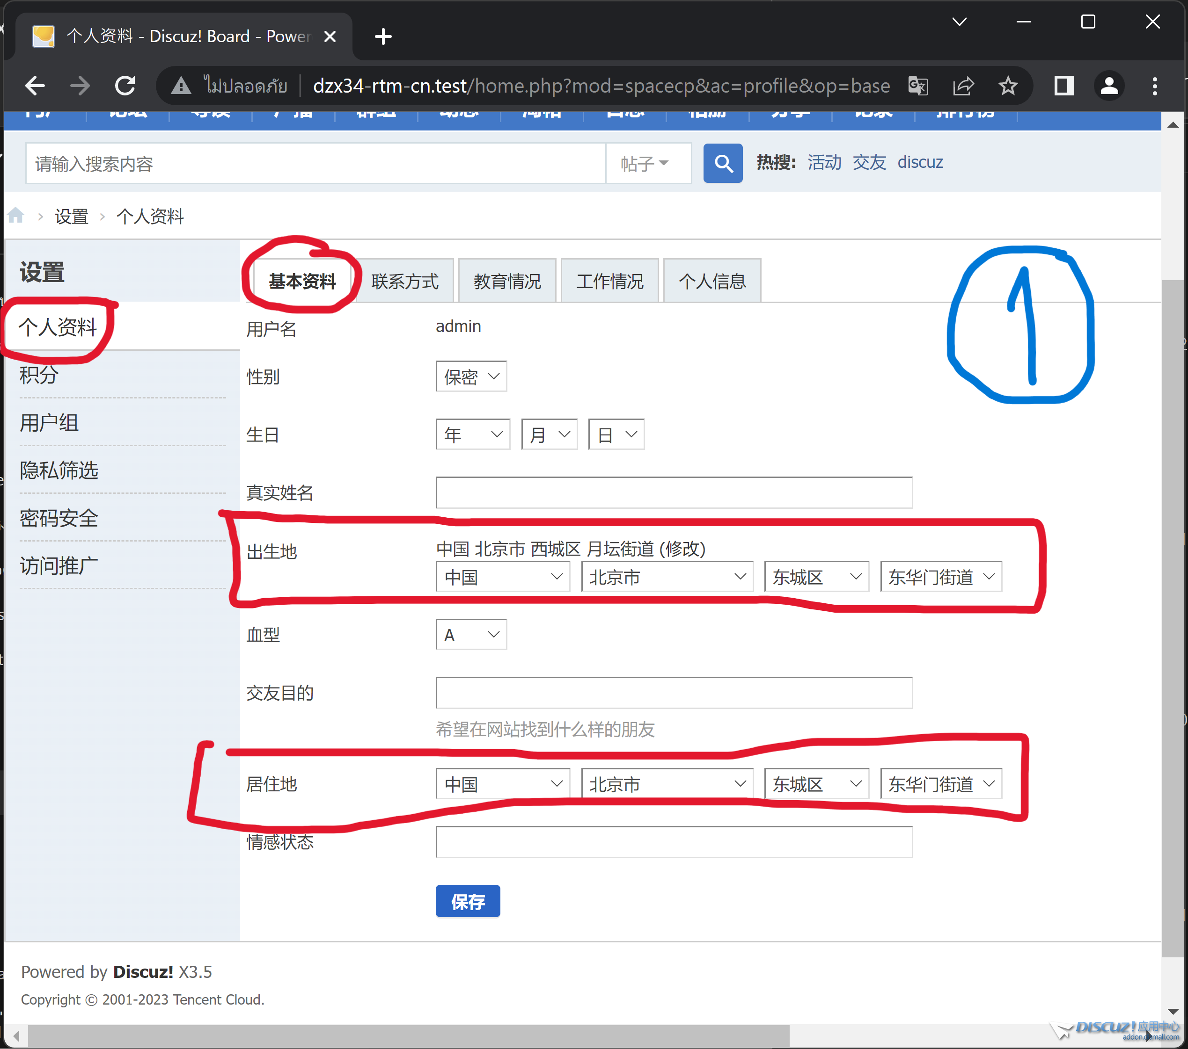1188x1049 pixels.
Task: Focus the 情感状态 text field
Action: click(674, 842)
